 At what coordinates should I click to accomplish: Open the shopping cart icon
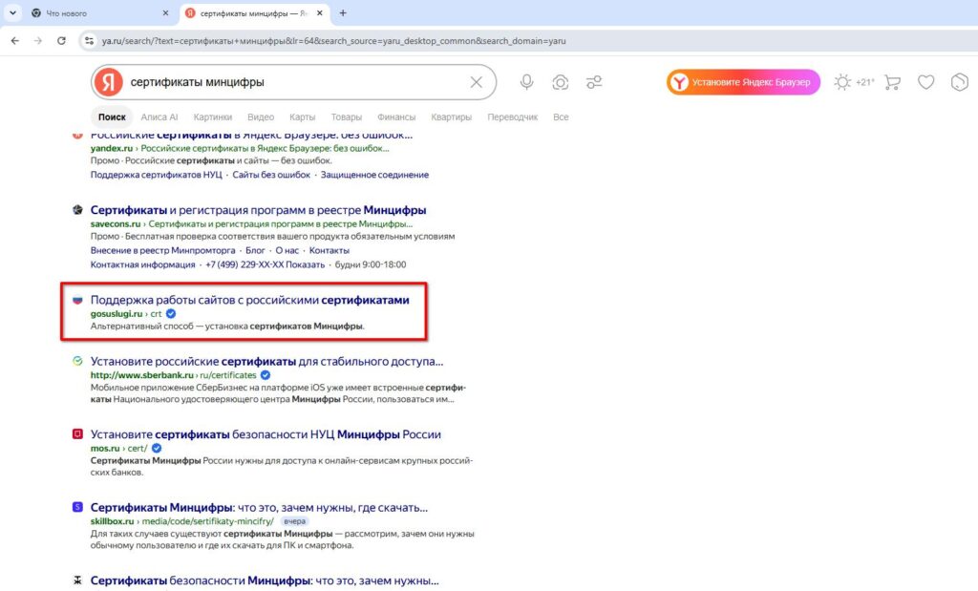coord(893,82)
